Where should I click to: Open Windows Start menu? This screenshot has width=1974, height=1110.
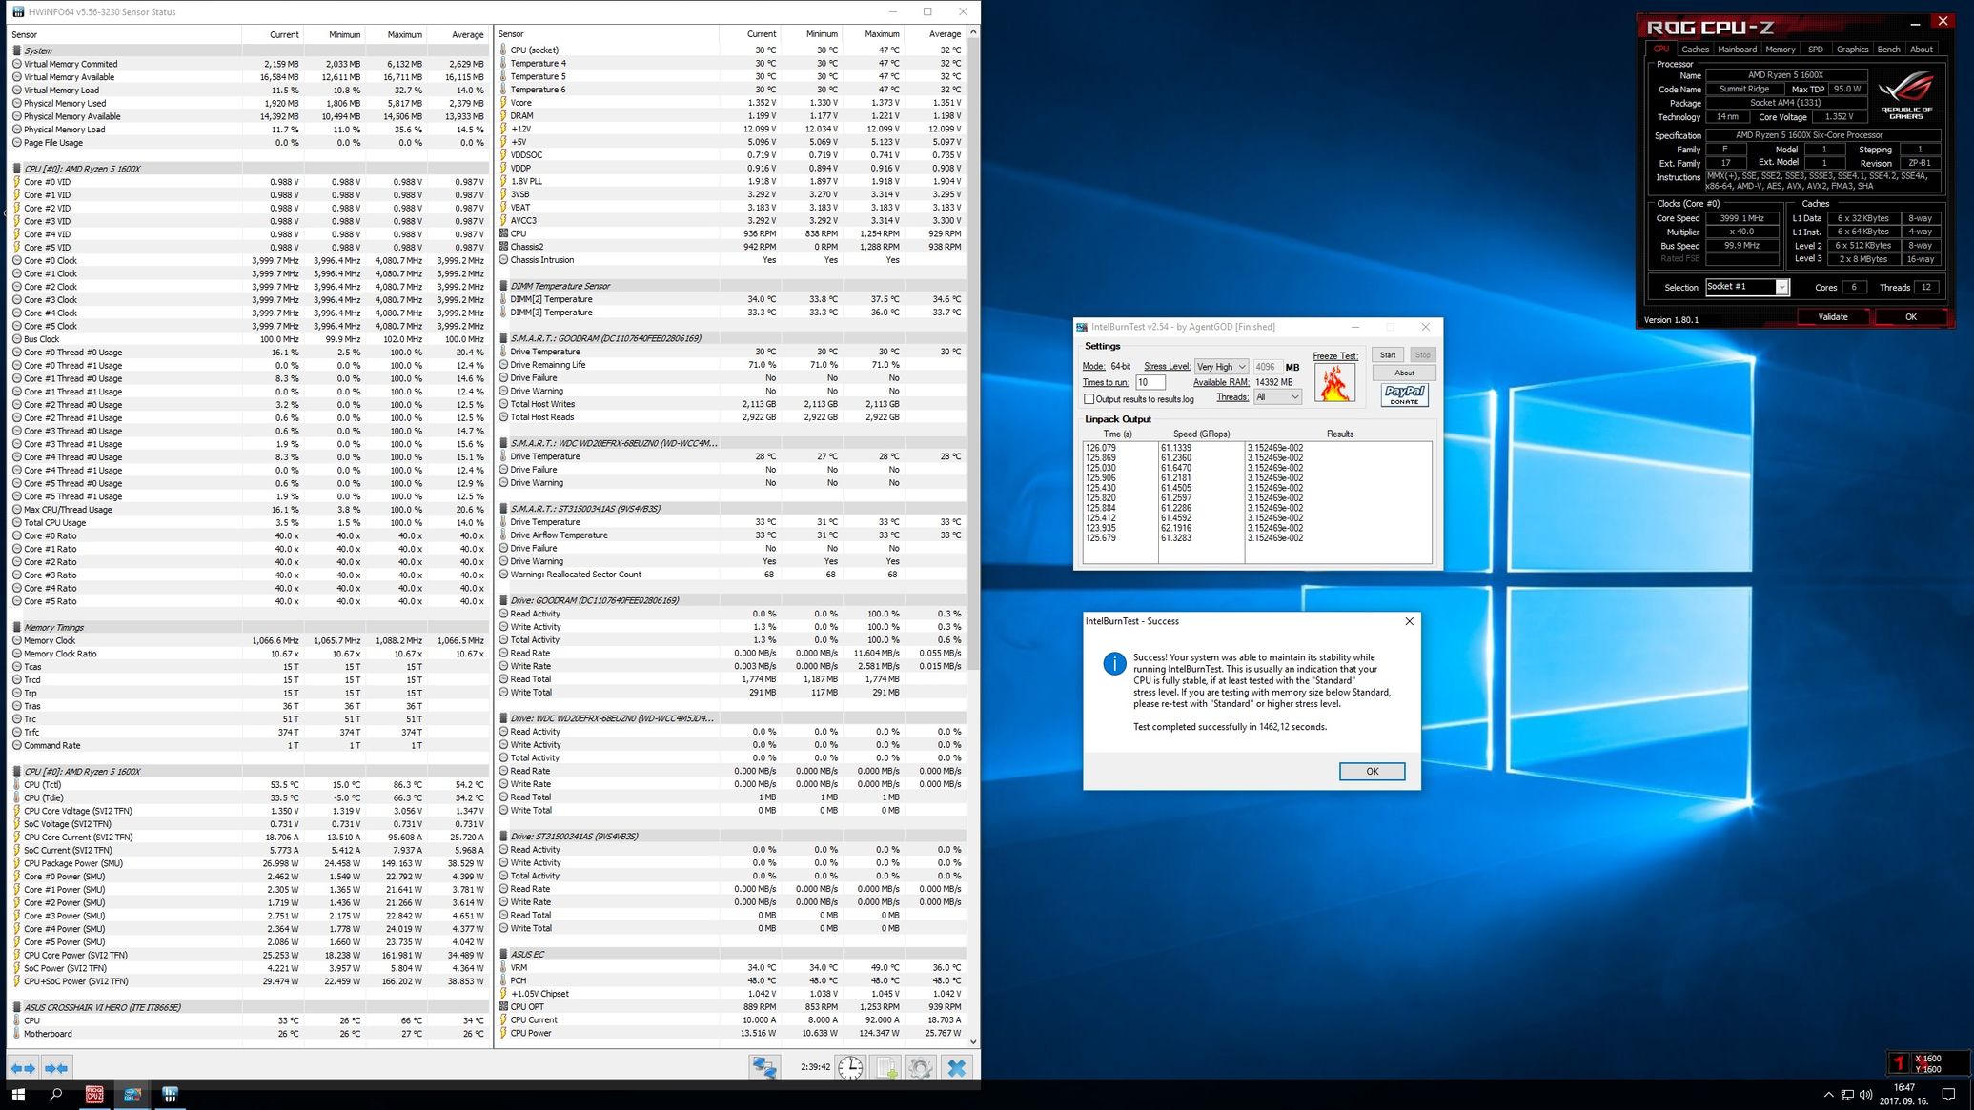click(18, 1095)
